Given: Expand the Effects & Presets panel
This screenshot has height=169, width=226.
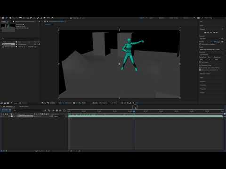Looking at the screenshot, I should click(x=205, y=74).
